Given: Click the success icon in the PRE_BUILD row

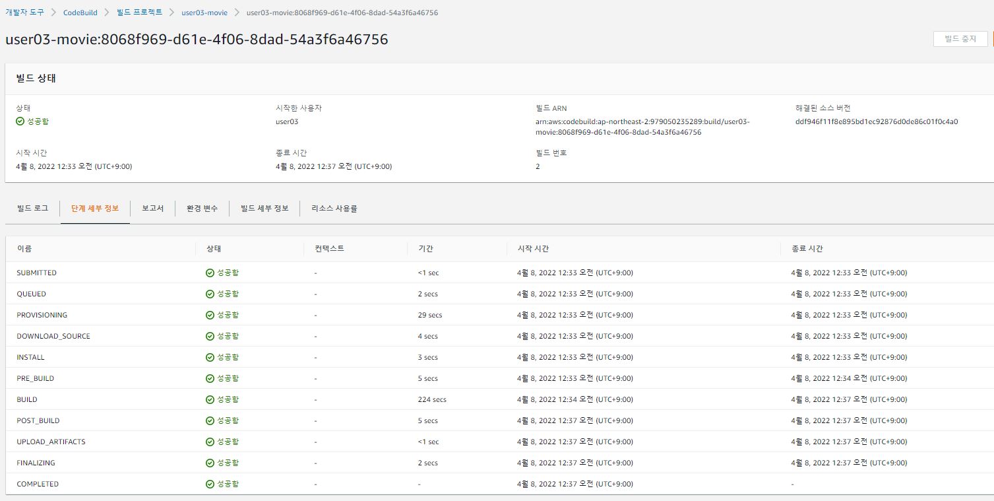Looking at the screenshot, I should [x=210, y=378].
